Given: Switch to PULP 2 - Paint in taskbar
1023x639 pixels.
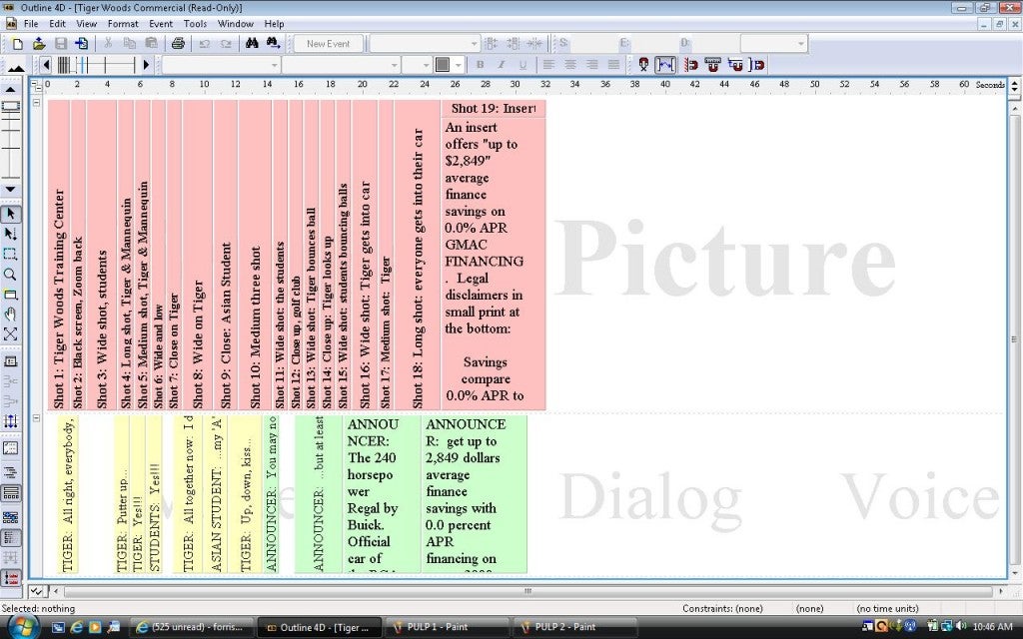Looking at the screenshot, I should pyautogui.click(x=574, y=627).
